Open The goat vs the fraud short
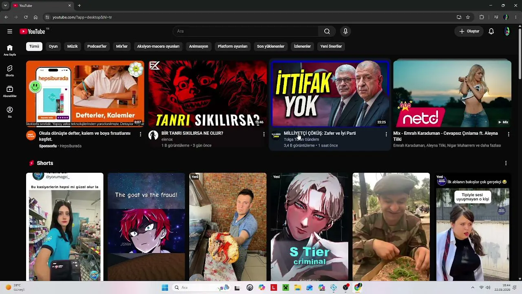The height and width of the screenshot is (294, 522). (146, 227)
